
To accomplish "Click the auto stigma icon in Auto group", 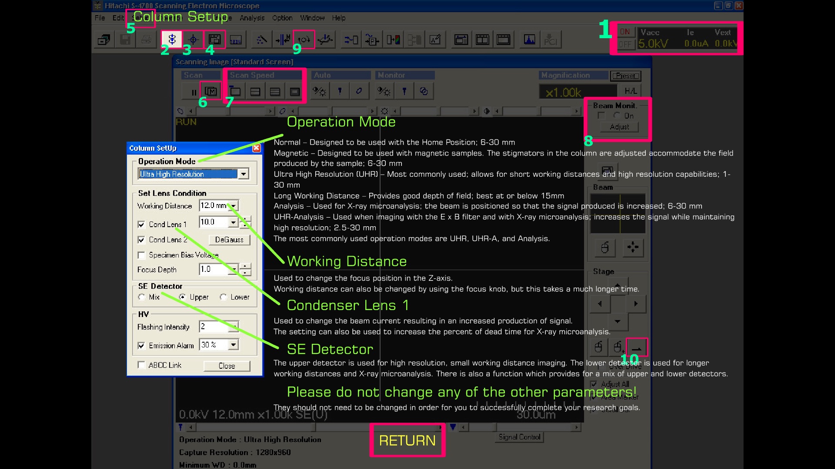I will click(359, 91).
